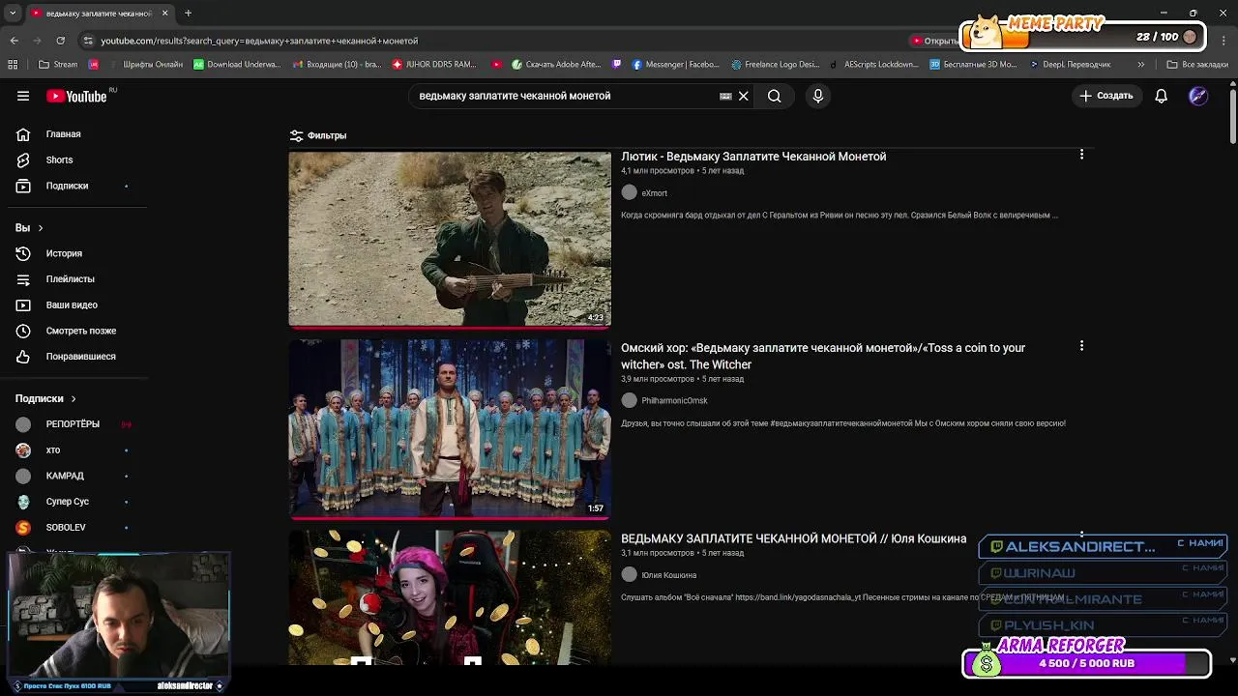Start voice search with the microphone
1238x696 pixels.
(818, 96)
